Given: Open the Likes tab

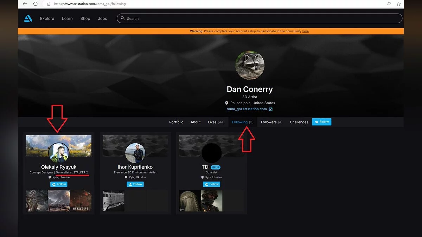Looking at the screenshot, I should tap(216, 122).
